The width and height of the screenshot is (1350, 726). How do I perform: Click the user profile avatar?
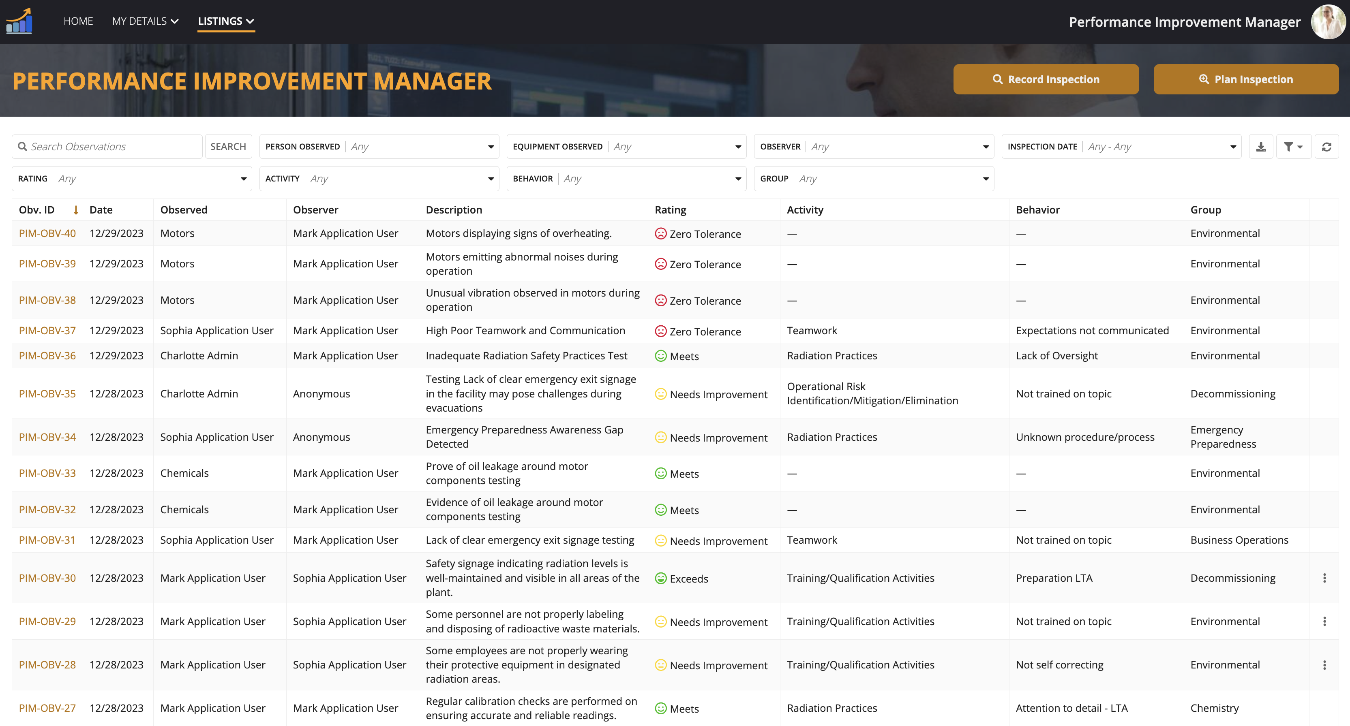pos(1328,21)
